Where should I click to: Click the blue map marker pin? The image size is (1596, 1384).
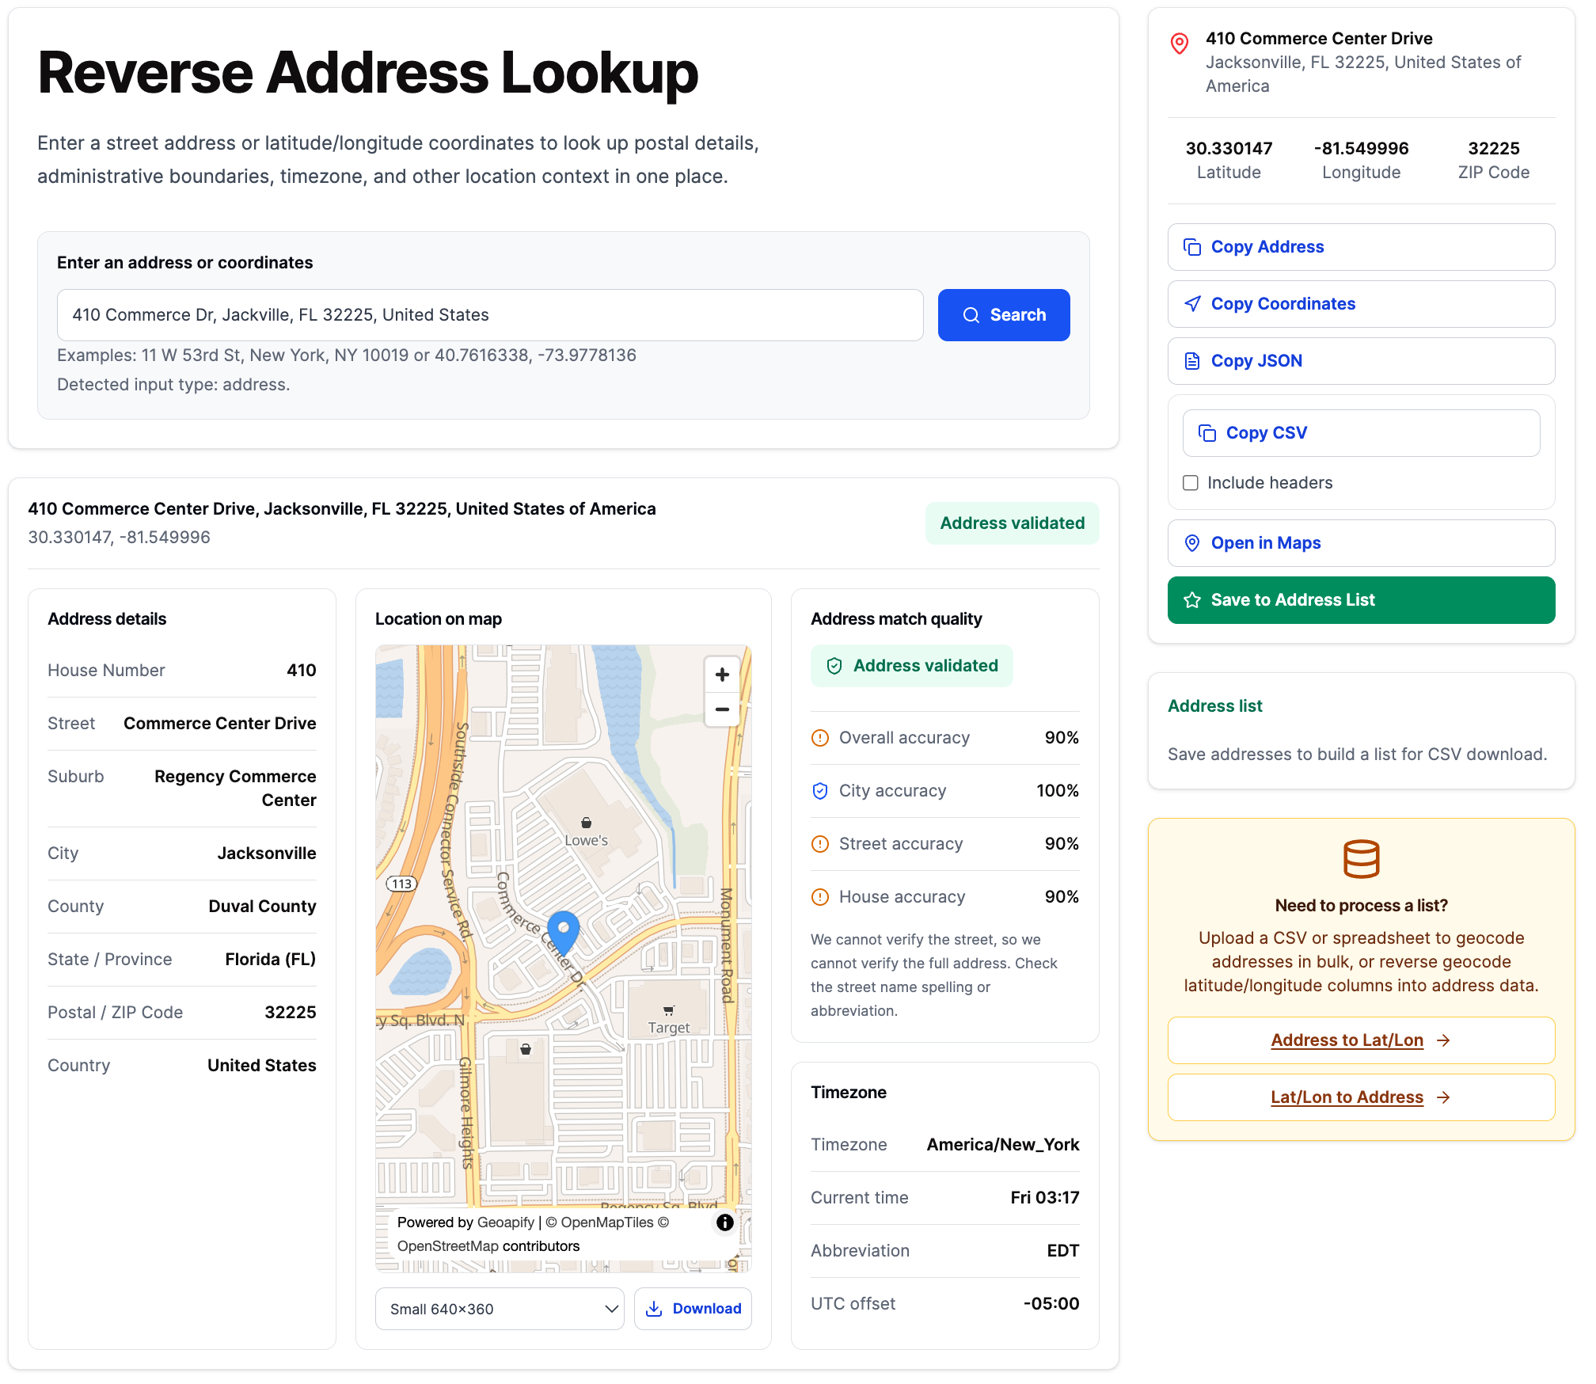coord(564,932)
